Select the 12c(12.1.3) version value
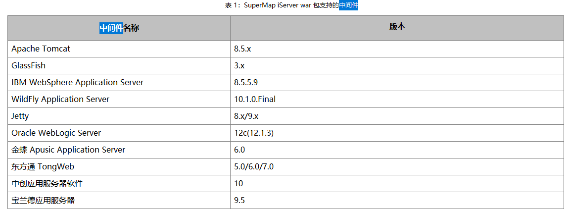 point(254,133)
